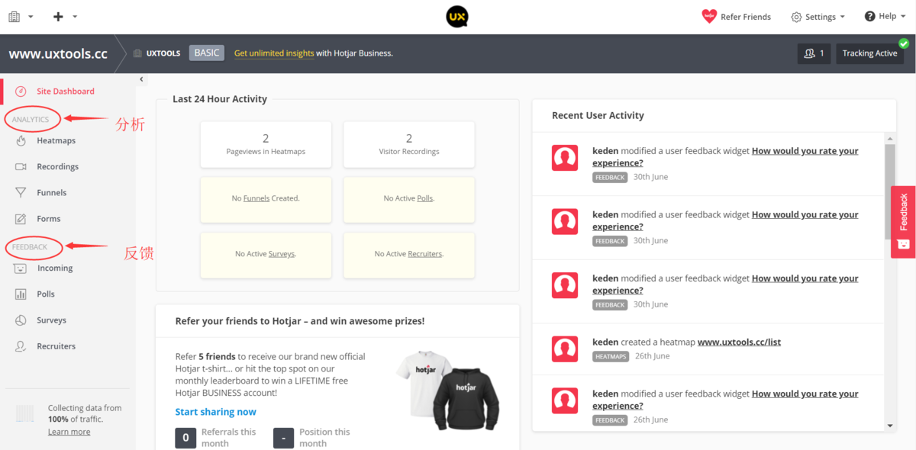Click the activity scrollbar up arrow
This screenshot has width=916, height=450.
point(890,138)
